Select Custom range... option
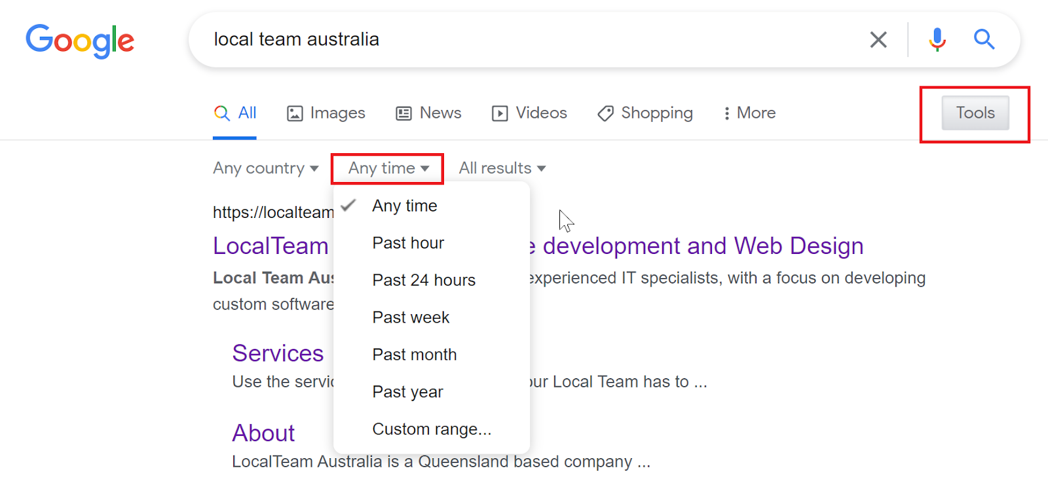 click(432, 429)
